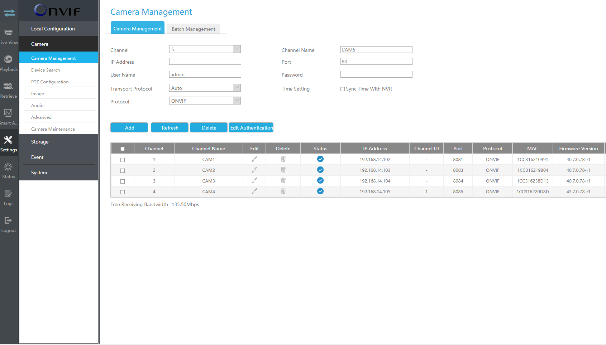Open the Status icon in sidebar
The height and width of the screenshot is (345, 606).
8,167
